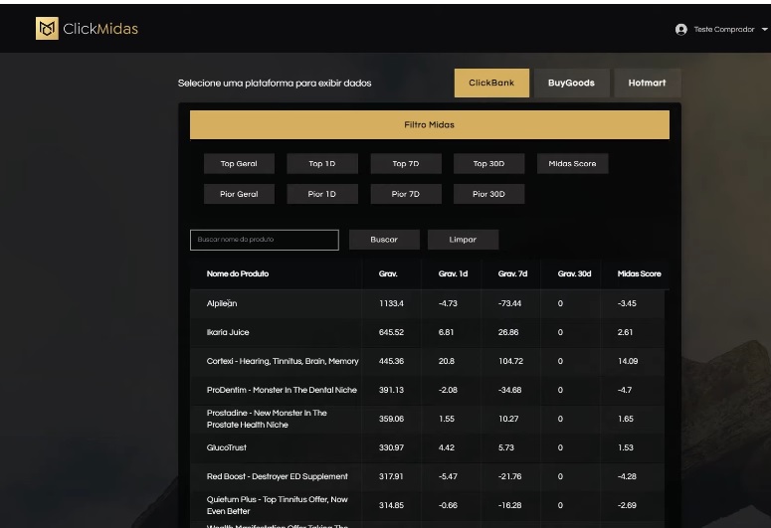Select the Pior Geral filter
Image resolution: width=771 pixels, height=528 pixels.
pos(239,194)
